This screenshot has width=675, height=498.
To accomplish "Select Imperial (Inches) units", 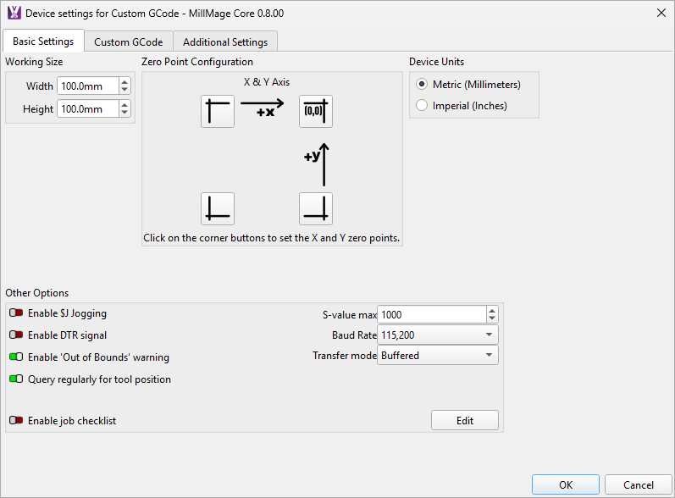I will 422,106.
